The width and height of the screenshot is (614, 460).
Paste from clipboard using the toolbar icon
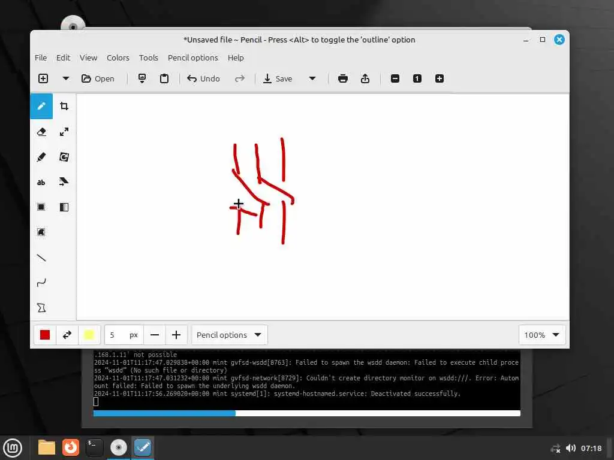tap(164, 78)
